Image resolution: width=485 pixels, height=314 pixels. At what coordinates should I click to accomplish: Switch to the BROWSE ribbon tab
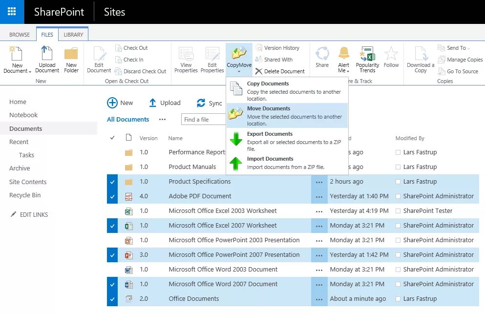(x=20, y=35)
